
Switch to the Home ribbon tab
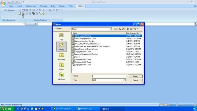[11, 6]
